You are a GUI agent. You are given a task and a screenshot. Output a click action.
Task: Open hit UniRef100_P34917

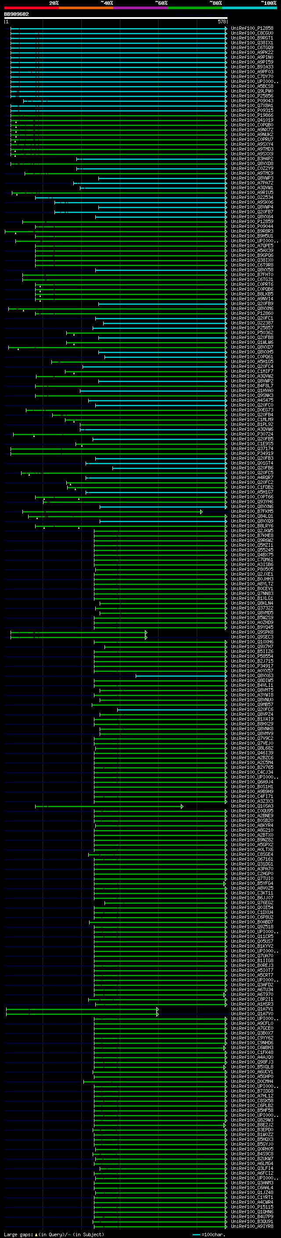pos(252,666)
